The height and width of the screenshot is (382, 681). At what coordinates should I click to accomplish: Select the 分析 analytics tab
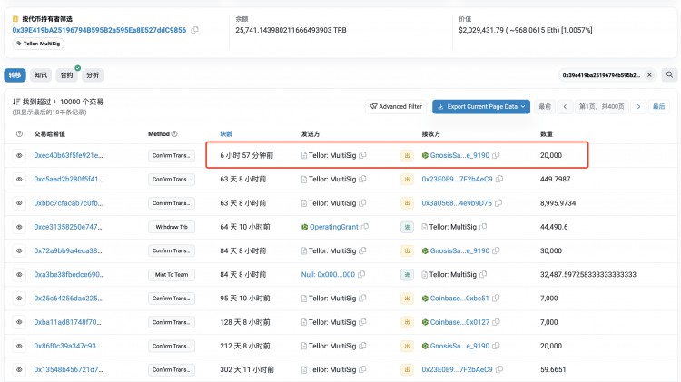(93, 75)
